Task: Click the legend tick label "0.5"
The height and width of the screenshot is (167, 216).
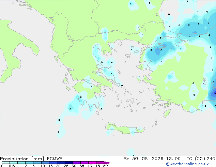Action: 12,166
